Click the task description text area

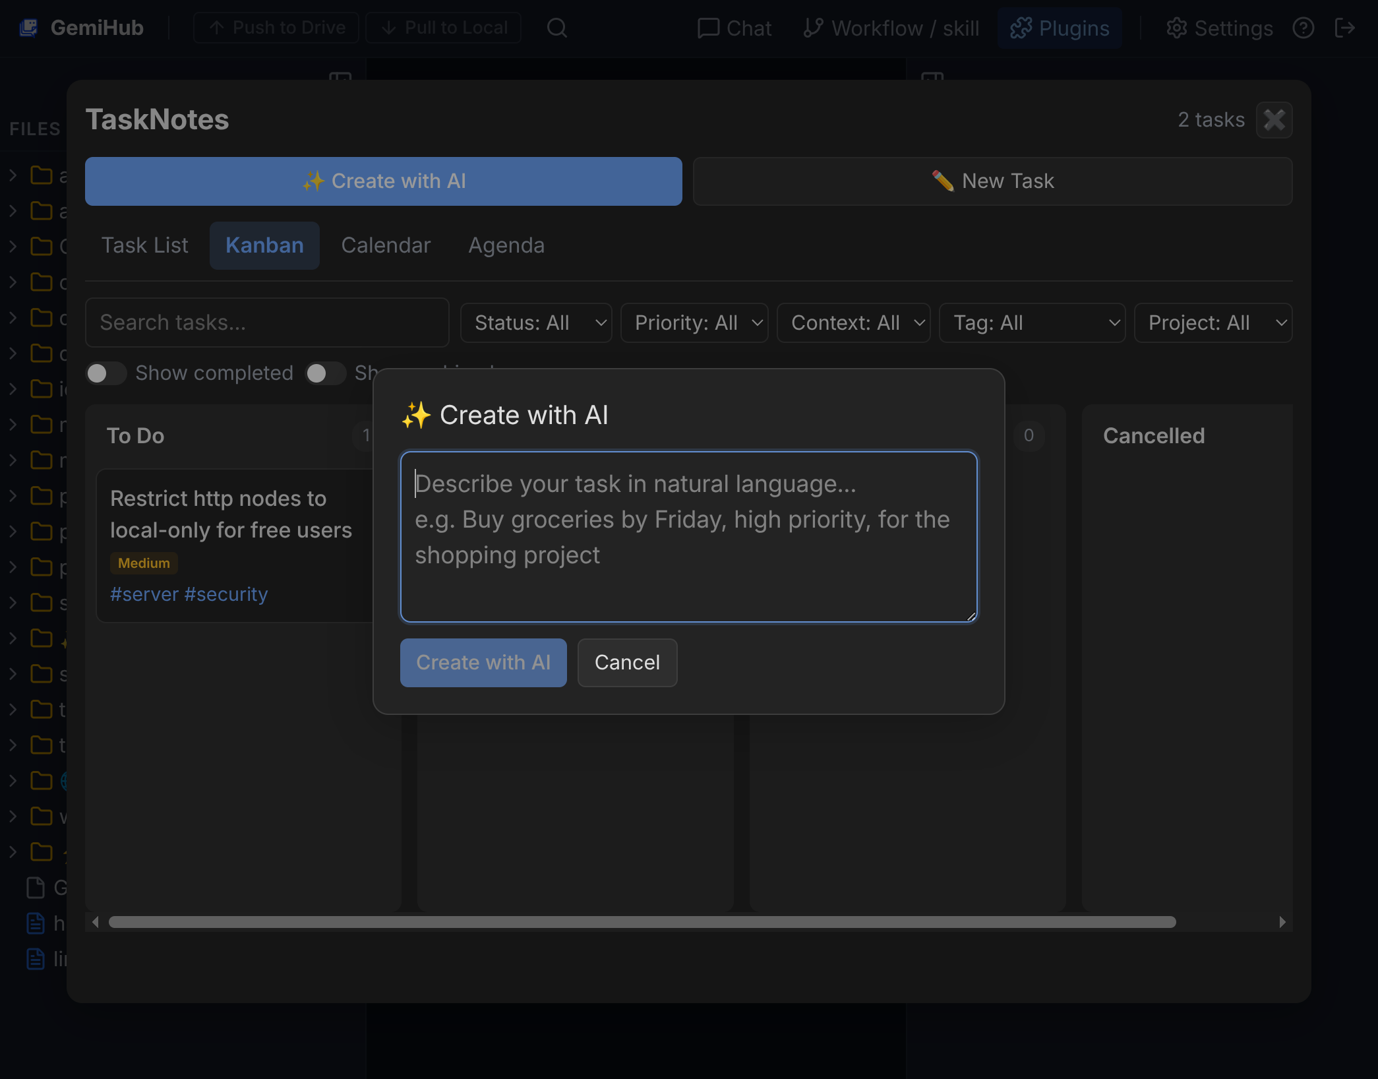pyautogui.click(x=688, y=536)
